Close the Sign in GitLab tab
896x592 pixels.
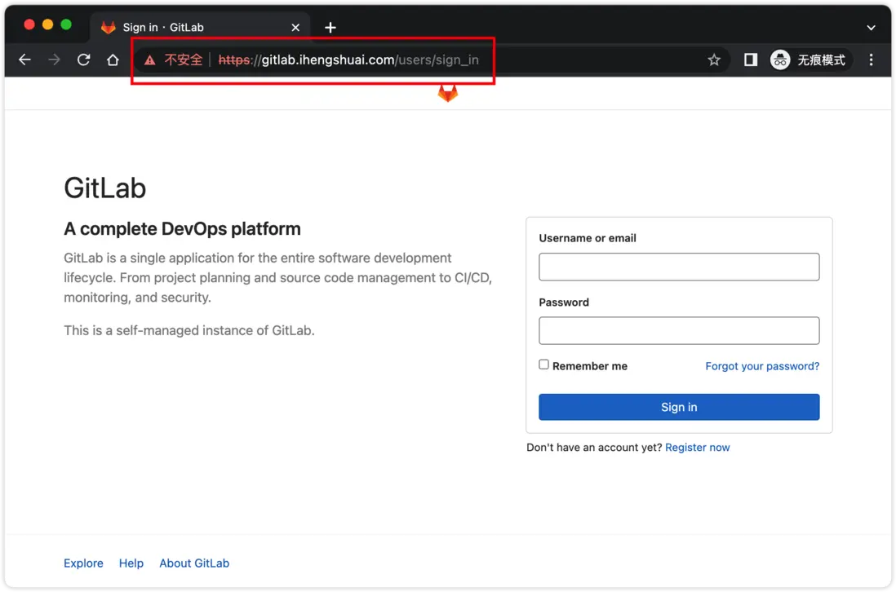pyautogui.click(x=295, y=28)
